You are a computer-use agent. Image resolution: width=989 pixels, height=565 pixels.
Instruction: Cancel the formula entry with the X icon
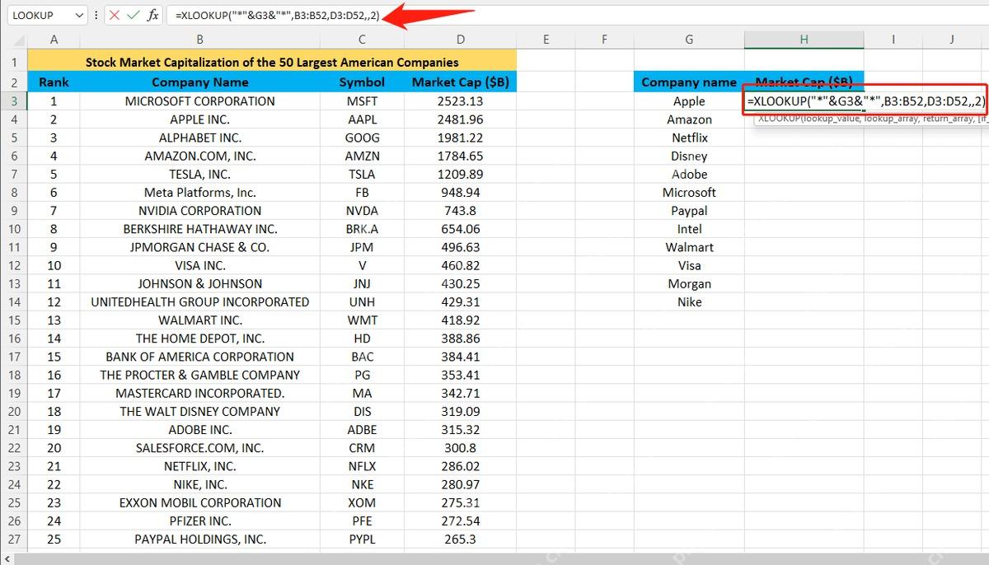[114, 16]
